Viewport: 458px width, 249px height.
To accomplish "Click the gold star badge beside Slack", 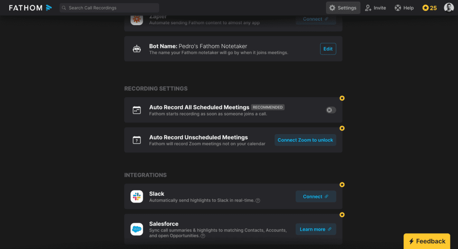I will pyautogui.click(x=342, y=185).
